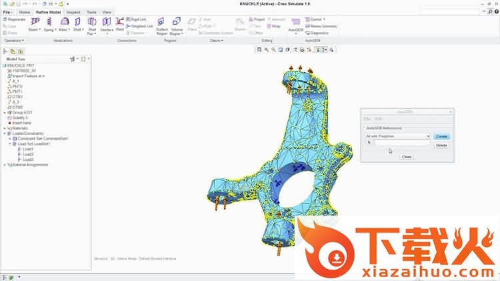
Task: Click the reference selection field in AutoGEM dialog
Action: (x=402, y=143)
